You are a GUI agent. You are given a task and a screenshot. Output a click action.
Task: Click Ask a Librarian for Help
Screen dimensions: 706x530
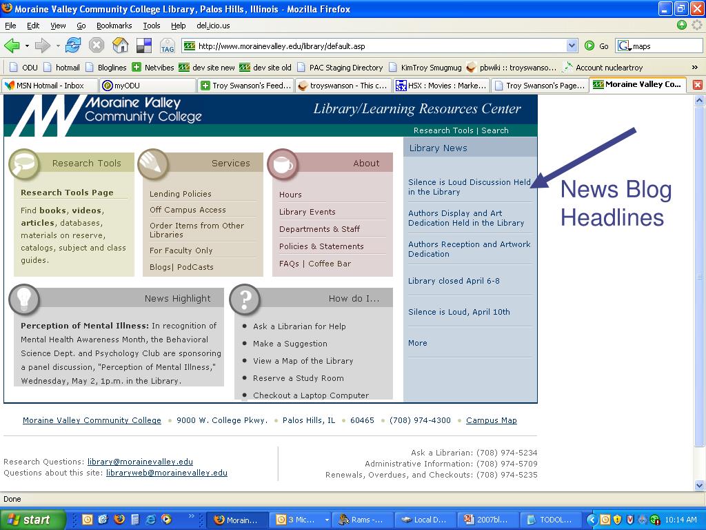(x=299, y=326)
